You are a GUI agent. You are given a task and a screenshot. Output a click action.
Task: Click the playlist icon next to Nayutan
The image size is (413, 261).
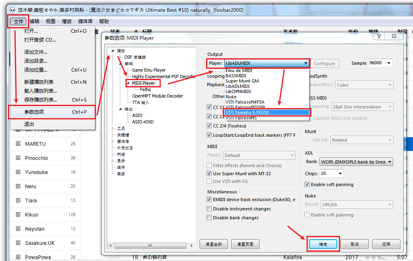click(18, 229)
